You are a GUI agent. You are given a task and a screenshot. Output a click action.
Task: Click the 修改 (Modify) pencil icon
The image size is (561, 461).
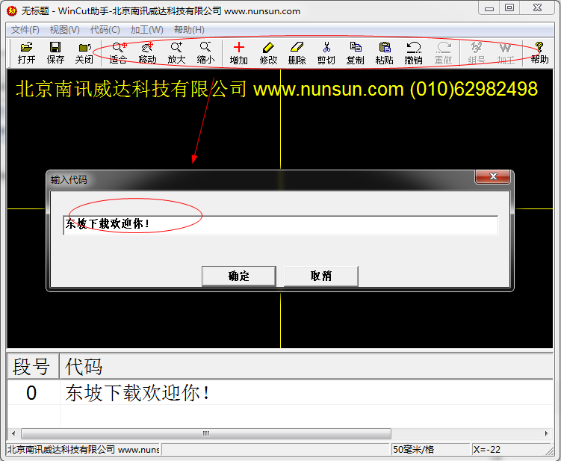(268, 53)
